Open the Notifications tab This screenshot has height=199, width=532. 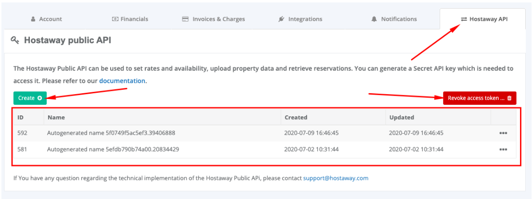(394, 19)
